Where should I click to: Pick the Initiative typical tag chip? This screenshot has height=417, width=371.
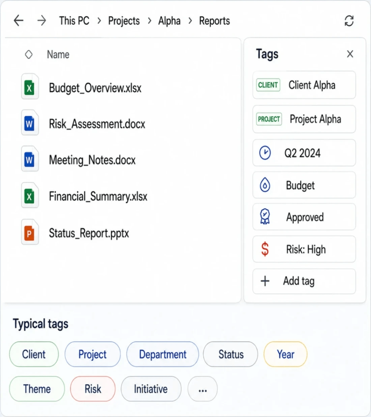click(151, 389)
